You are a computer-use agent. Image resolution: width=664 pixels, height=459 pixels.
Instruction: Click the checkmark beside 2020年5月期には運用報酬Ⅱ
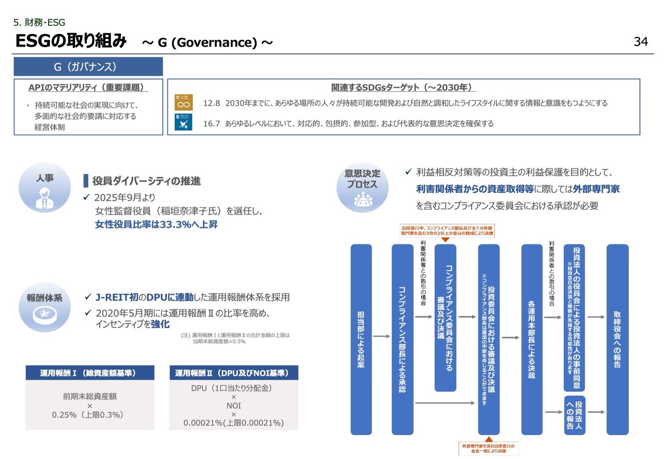[x=88, y=313]
